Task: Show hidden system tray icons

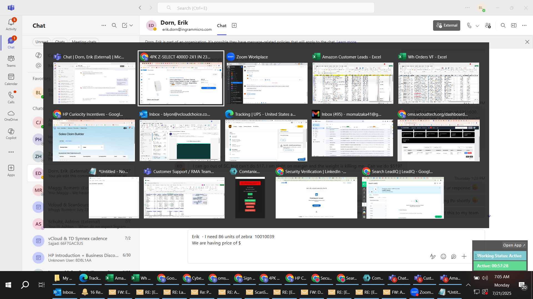Action: coord(468,285)
